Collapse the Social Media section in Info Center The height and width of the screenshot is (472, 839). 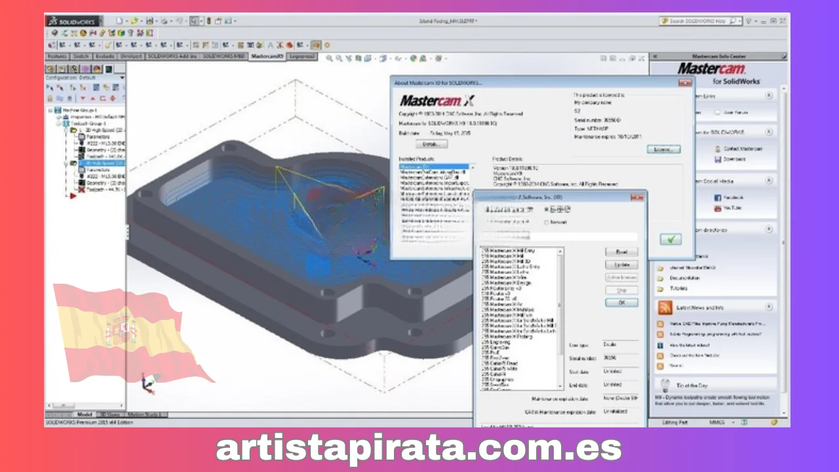click(x=769, y=180)
